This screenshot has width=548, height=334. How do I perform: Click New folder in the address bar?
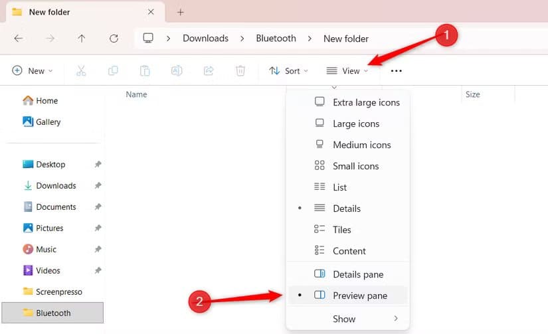point(346,39)
